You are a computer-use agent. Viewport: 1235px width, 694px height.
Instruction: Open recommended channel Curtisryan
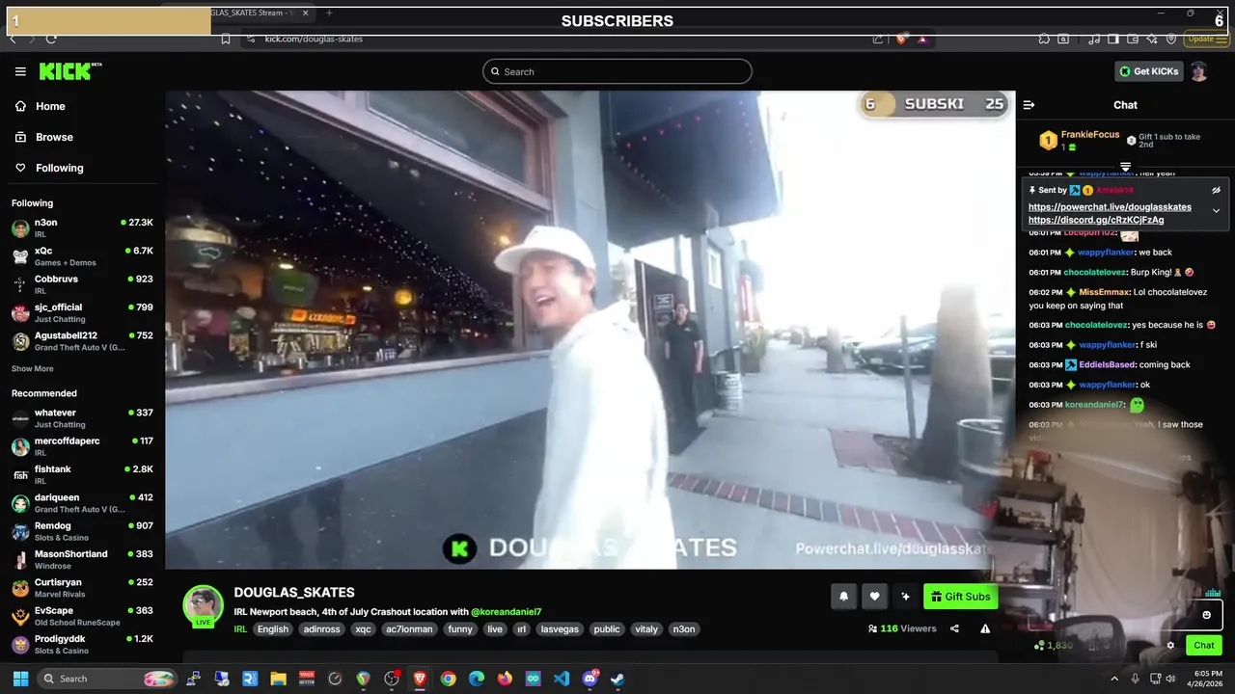point(82,587)
